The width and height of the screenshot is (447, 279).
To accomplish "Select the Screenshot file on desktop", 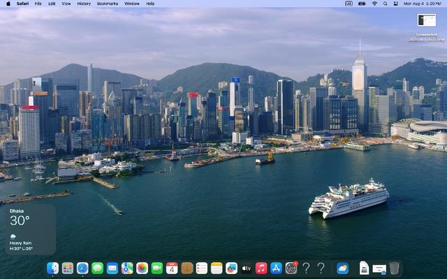I will (426, 21).
